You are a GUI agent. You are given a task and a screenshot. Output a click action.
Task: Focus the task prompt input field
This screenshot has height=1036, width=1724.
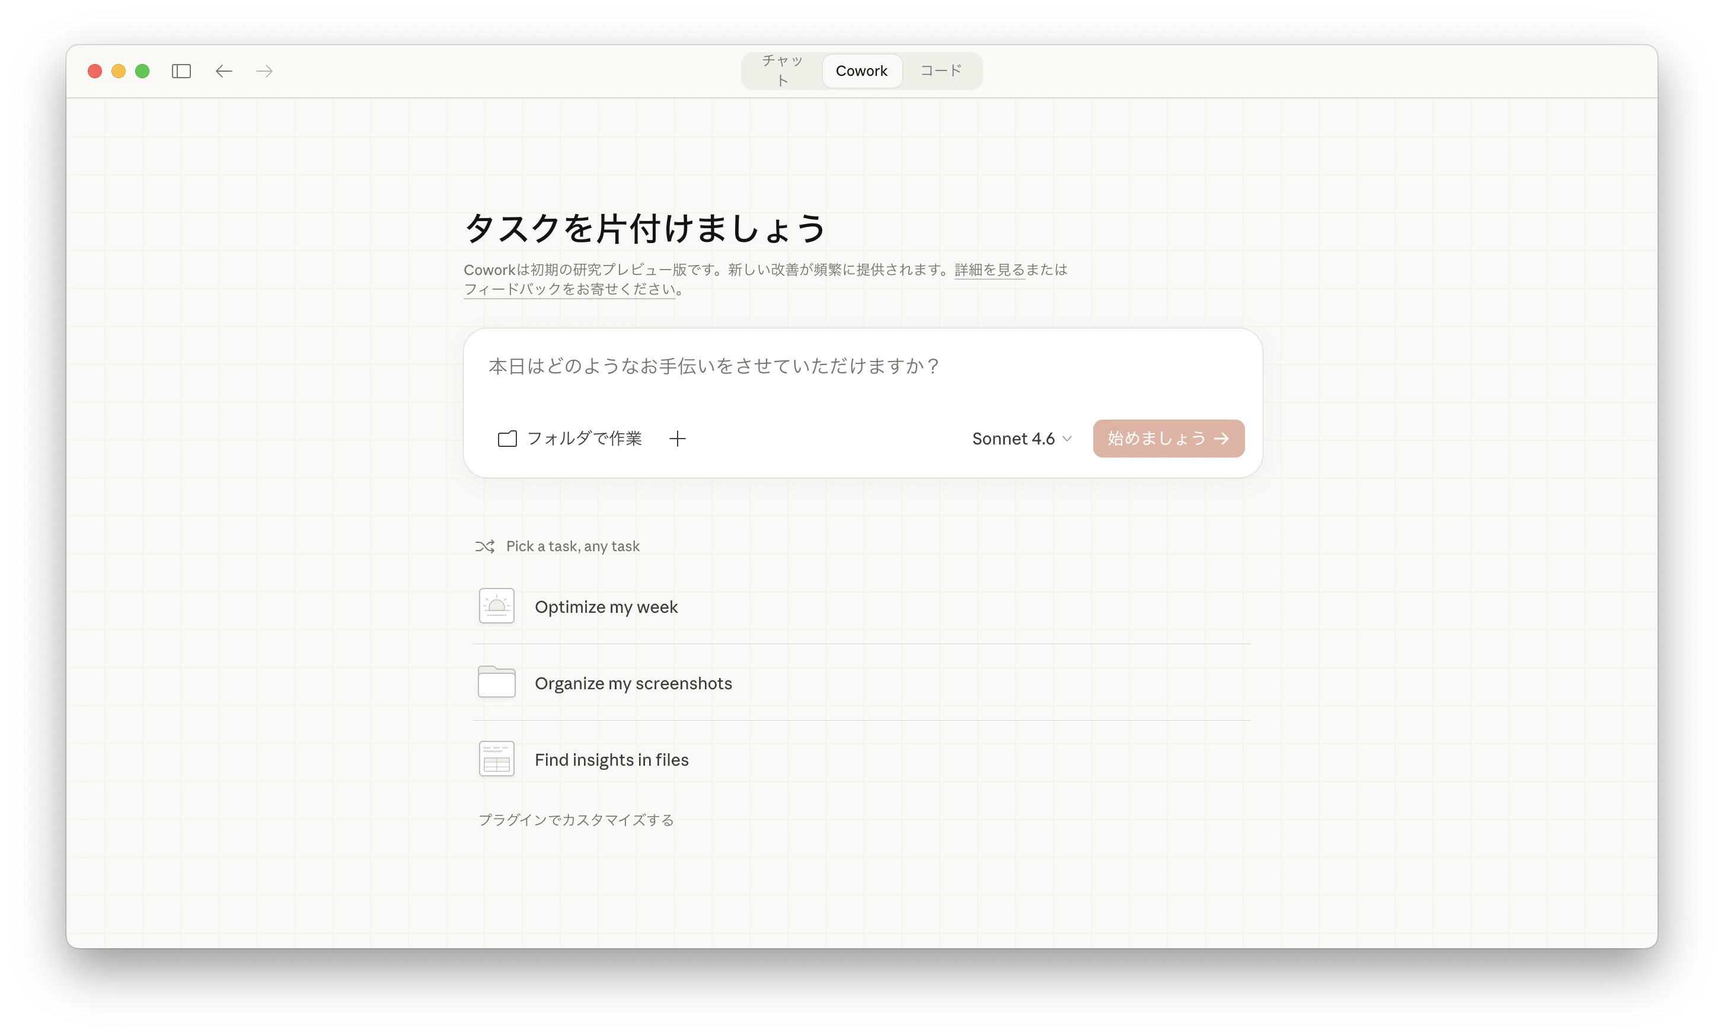861,367
